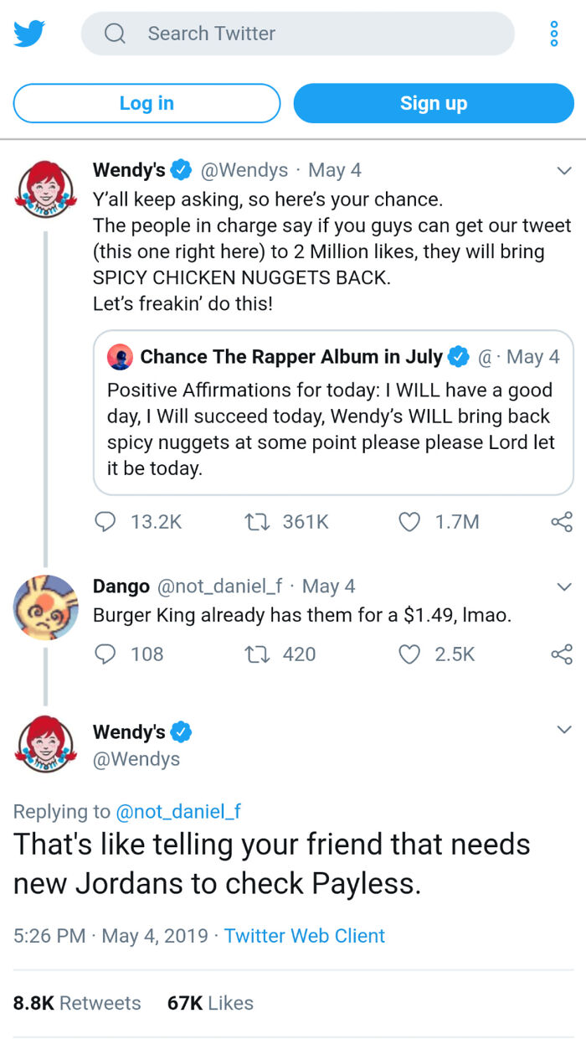Expand options caret on Wendy's first tweet
Screen dimensions: 586x1044
coord(564,171)
